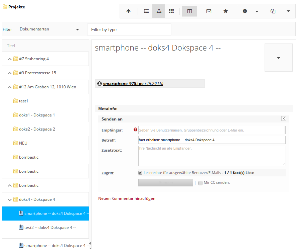Click the plus add icon
Viewport: 298px width, 249px height.
coord(245,11)
